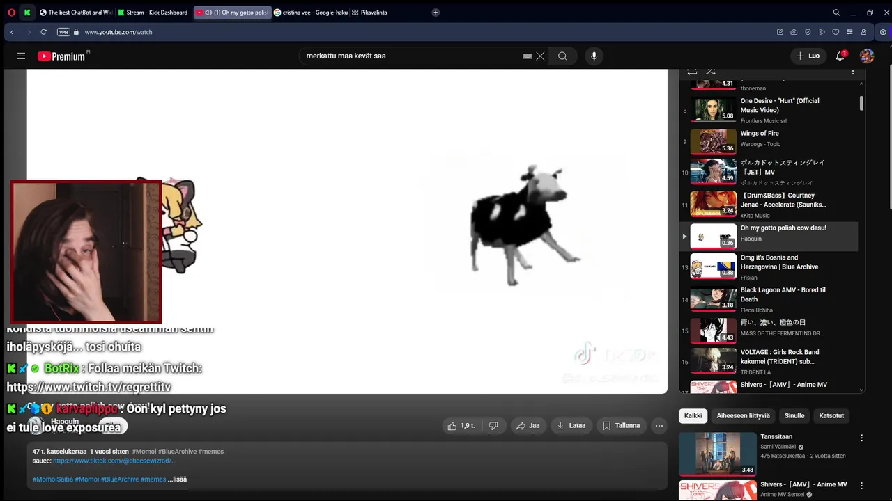Image resolution: width=892 pixels, height=501 pixels.
Task: Open options for Tanssitaan video
Action: 862,438
